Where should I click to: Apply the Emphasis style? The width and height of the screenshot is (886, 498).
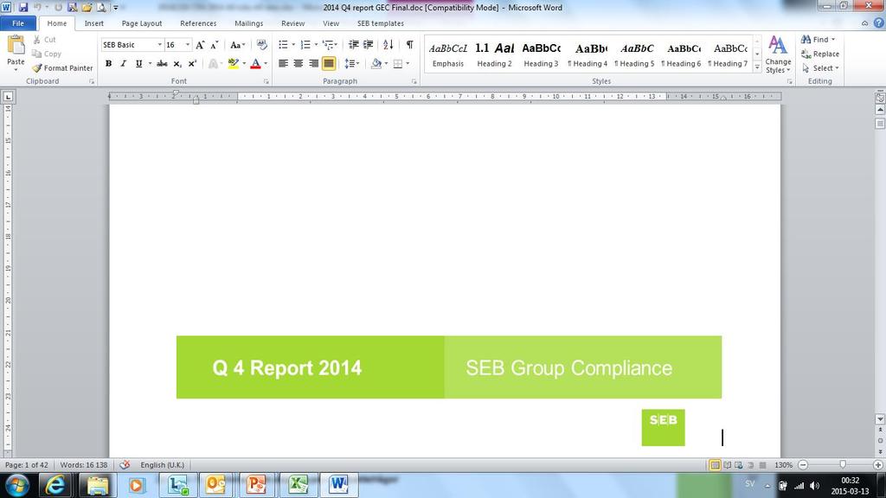click(448, 54)
